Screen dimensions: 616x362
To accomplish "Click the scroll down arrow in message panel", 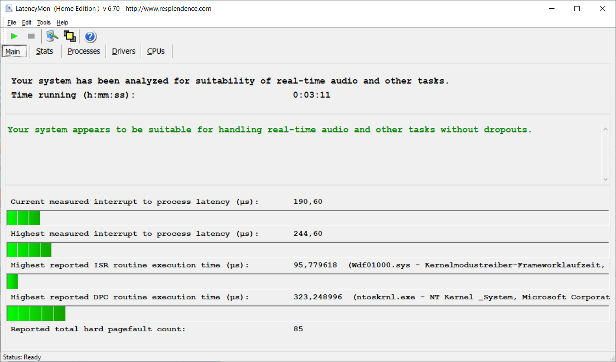I will click(x=605, y=179).
